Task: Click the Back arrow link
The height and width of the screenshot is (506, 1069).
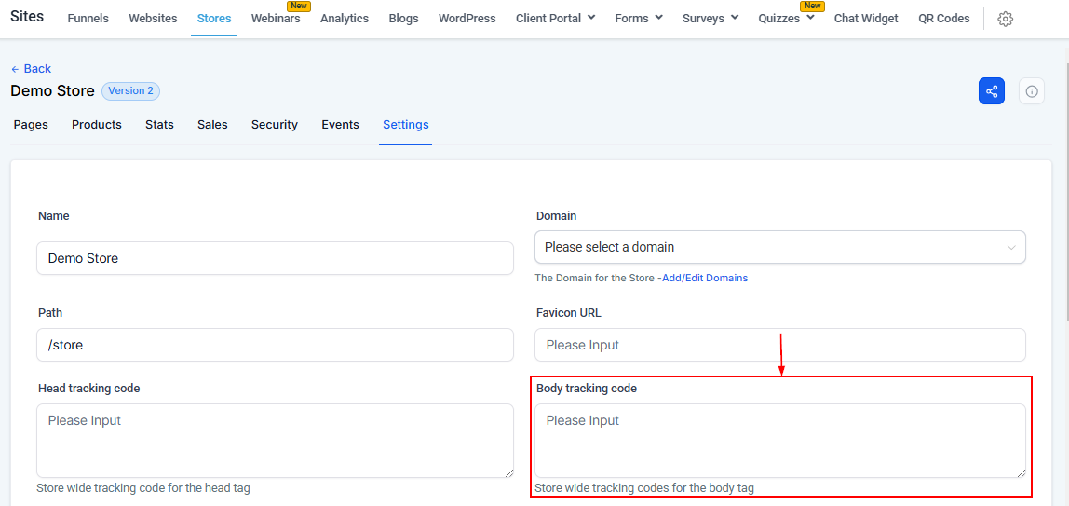Action: tap(31, 69)
